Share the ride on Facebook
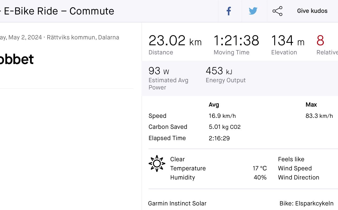Screen dimensions: 338x210 (229, 11)
